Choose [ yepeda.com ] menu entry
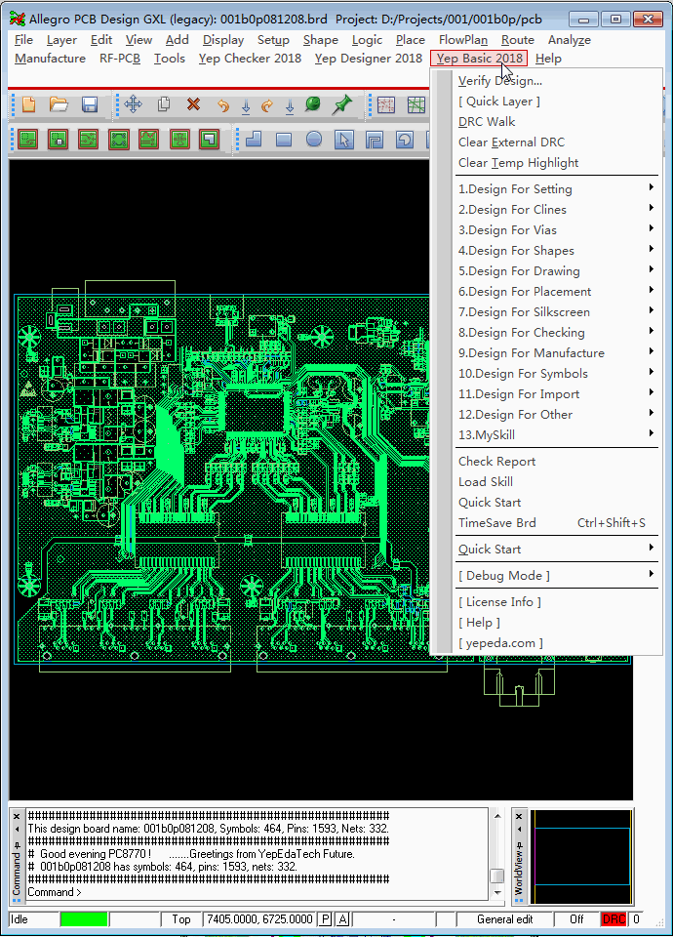The width and height of the screenshot is (673, 937). click(x=557, y=643)
